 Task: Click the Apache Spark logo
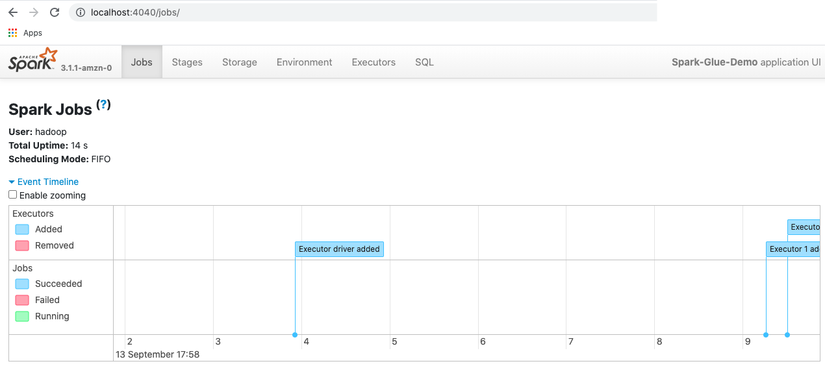pyautogui.click(x=31, y=59)
